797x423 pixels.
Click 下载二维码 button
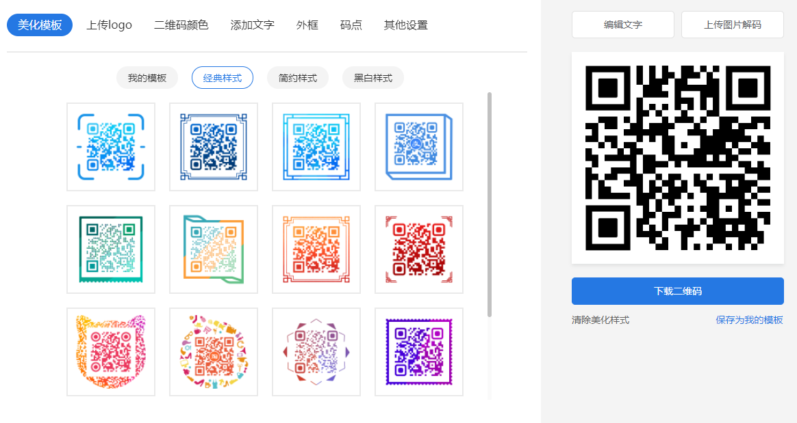(x=678, y=291)
